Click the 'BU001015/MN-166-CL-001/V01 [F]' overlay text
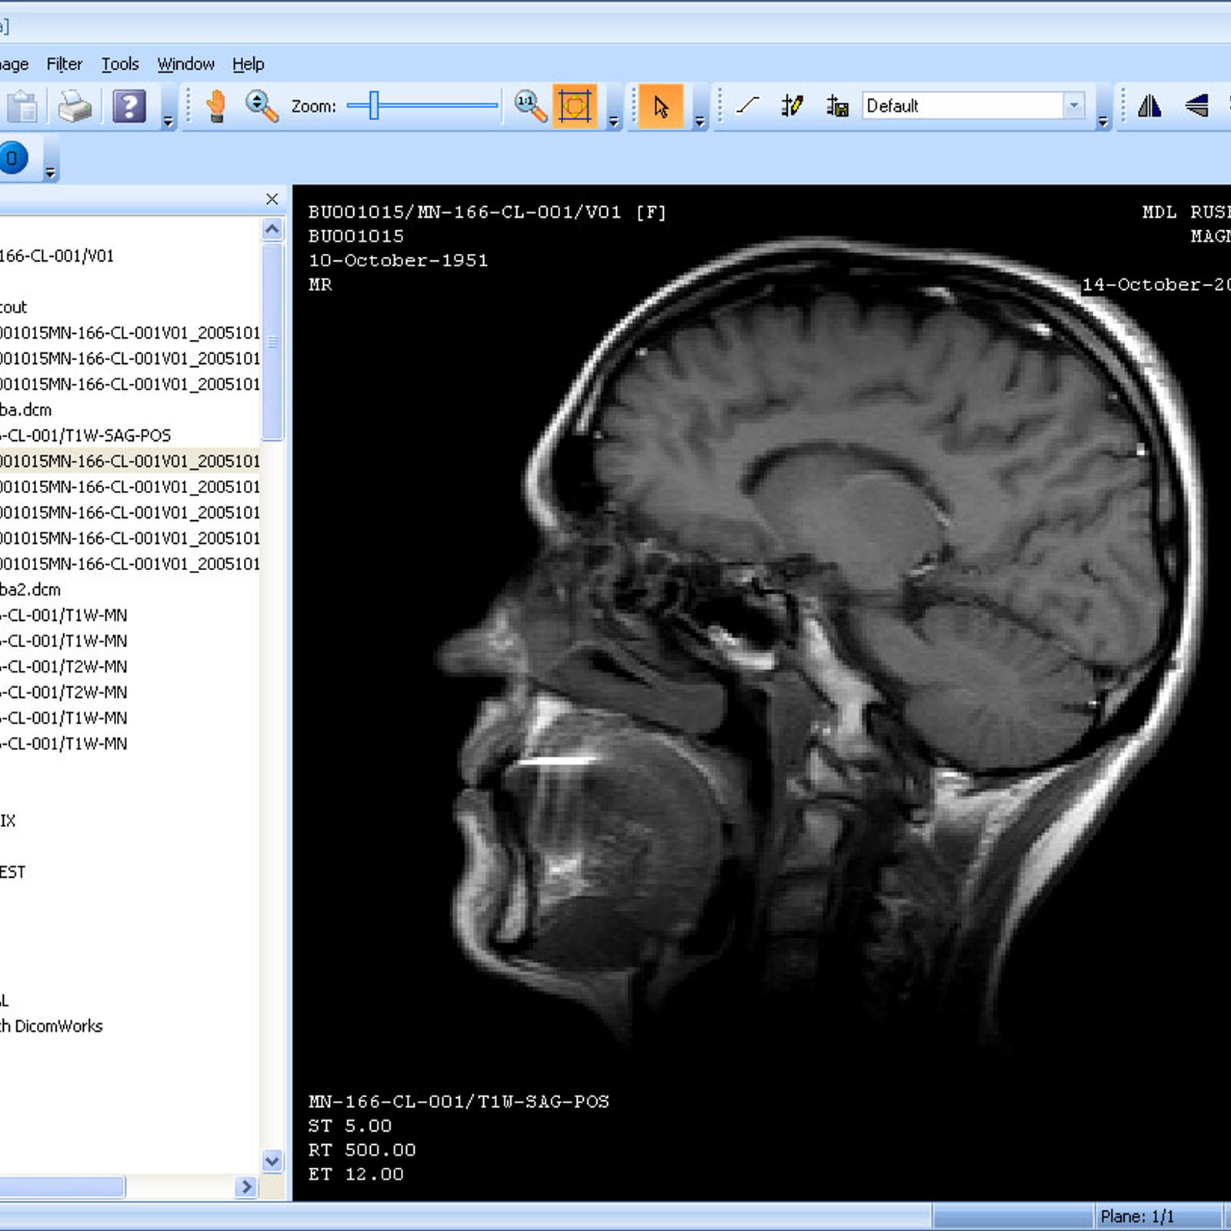This screenshot has height=1231, width=1231. click(x=487, y=212)
